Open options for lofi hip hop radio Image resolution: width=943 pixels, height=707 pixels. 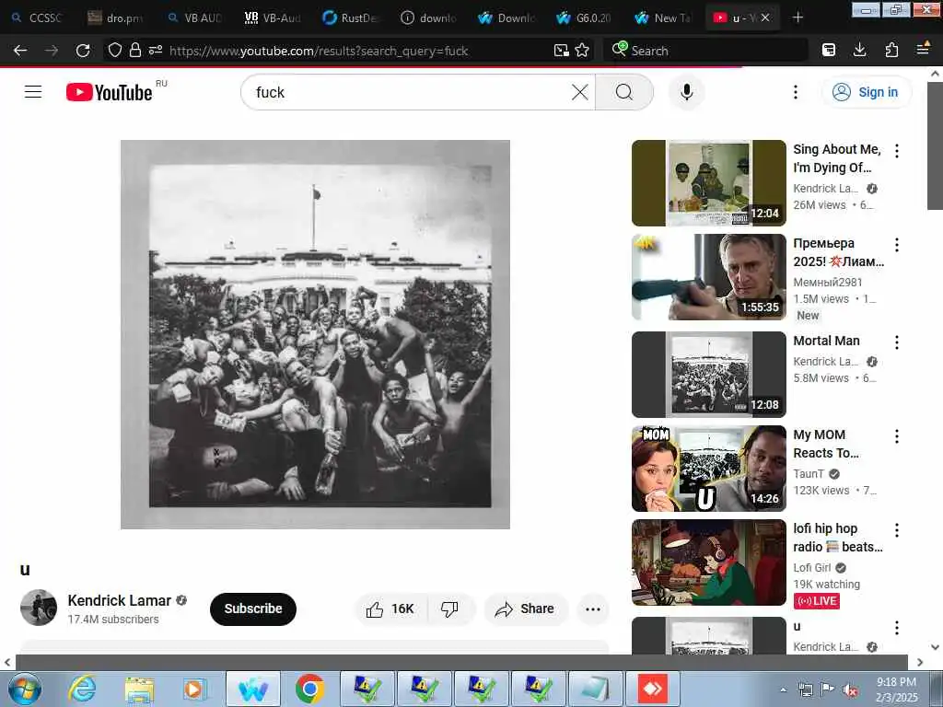point(897,529)
